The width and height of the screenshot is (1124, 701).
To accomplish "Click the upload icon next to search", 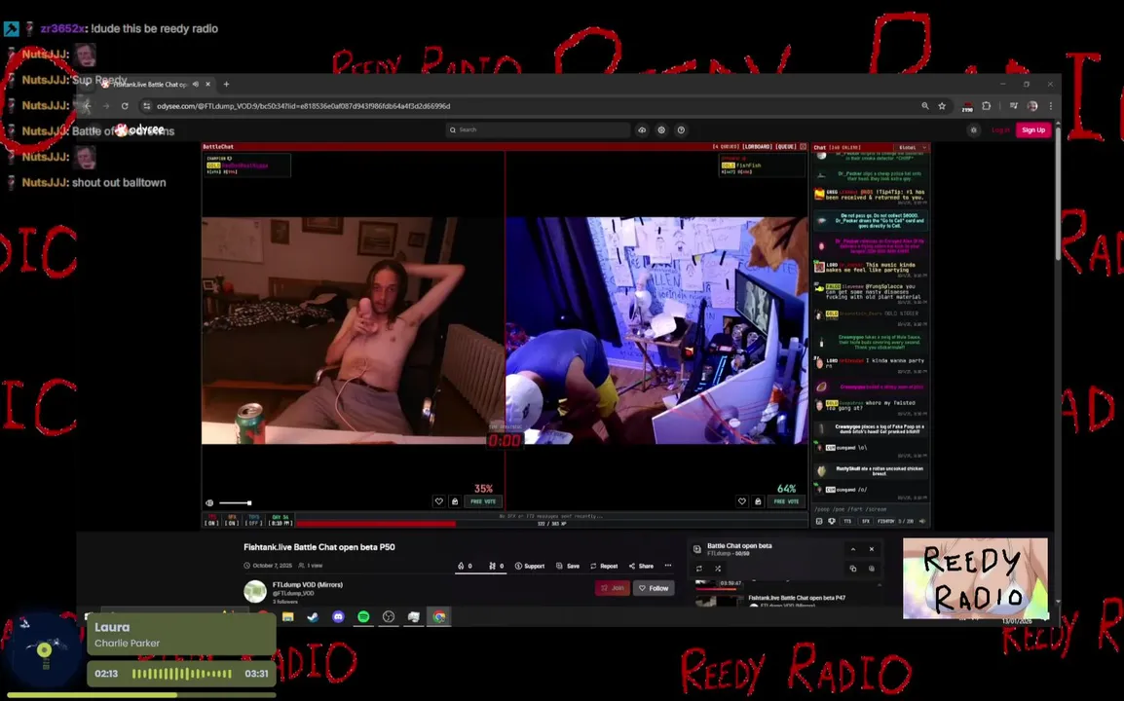I will coord(642,129).
